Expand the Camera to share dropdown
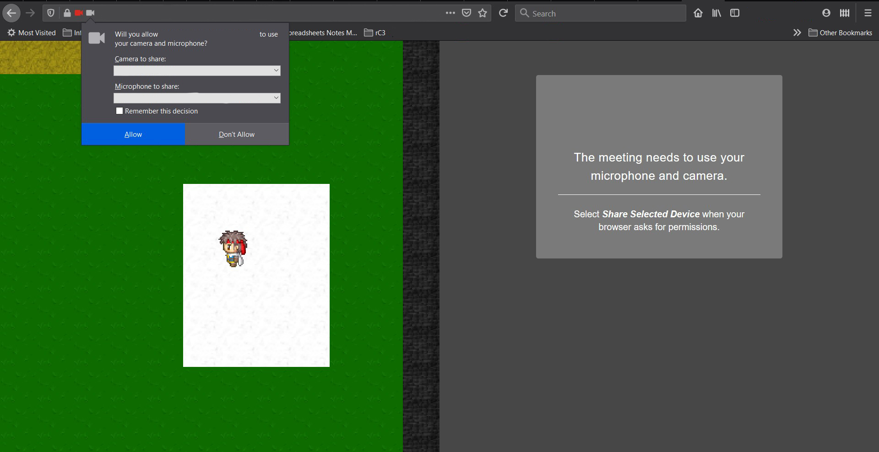879x452 pixels. pyautogui.click(x=197, y=70)
